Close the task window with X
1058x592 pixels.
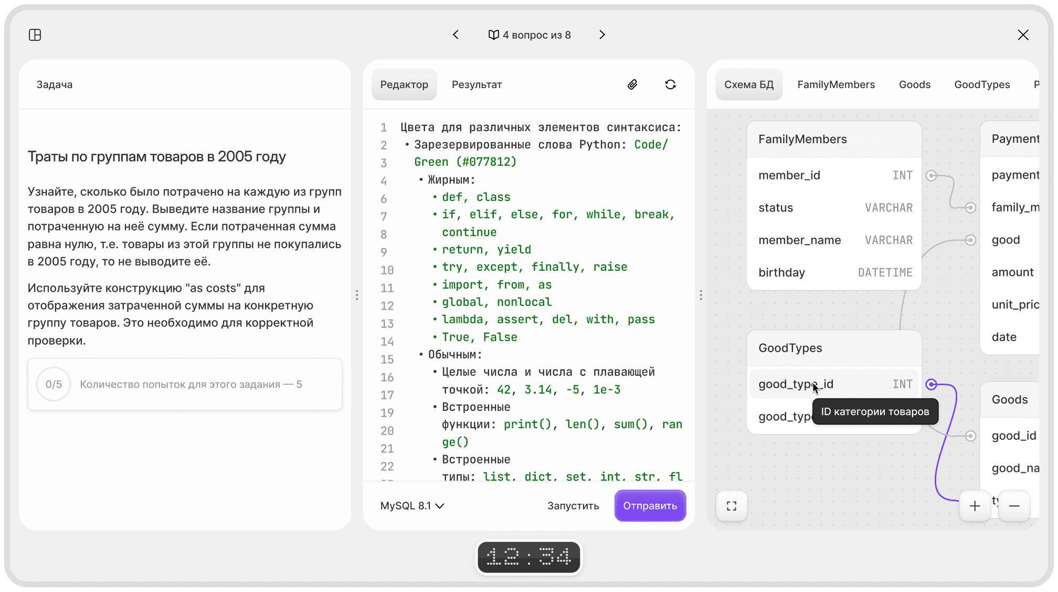pos(1023,35)
